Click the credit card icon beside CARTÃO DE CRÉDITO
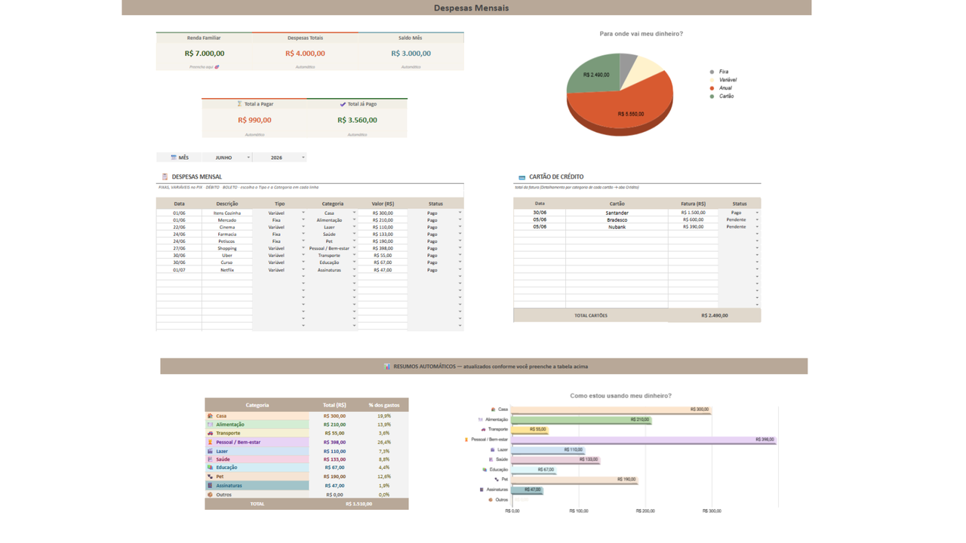This screenshot has height=543, width=966. pos(521,177)
